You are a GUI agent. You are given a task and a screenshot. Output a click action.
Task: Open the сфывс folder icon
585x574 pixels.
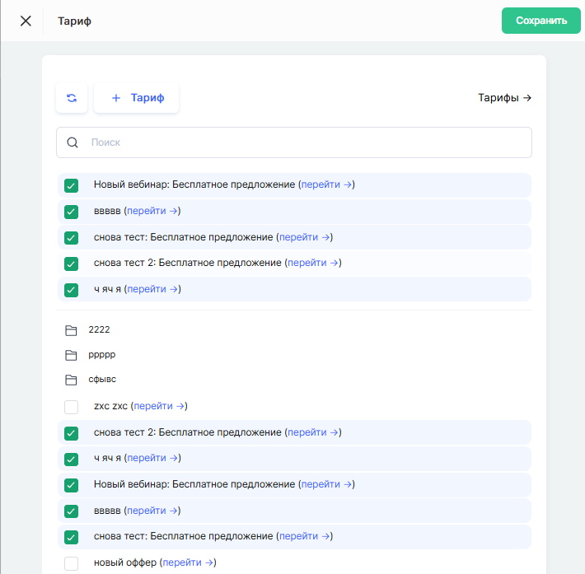(x=71, y=380)
